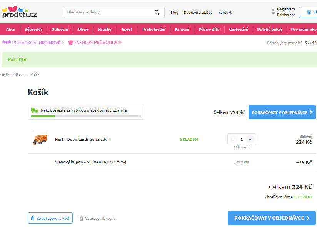Click Nerf – Doomlands persuader product name
This screenshot has height=229, width=317.
[x=82, y=139]
